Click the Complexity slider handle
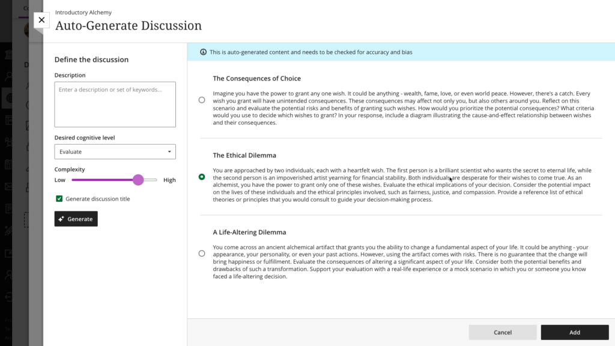 138,180
